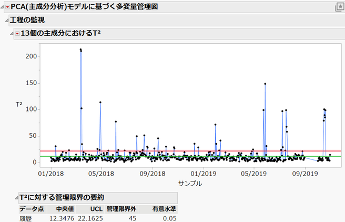Select the highest T² point above 200
The width and height of the screenshot is (345, 222).
point(81,49)
